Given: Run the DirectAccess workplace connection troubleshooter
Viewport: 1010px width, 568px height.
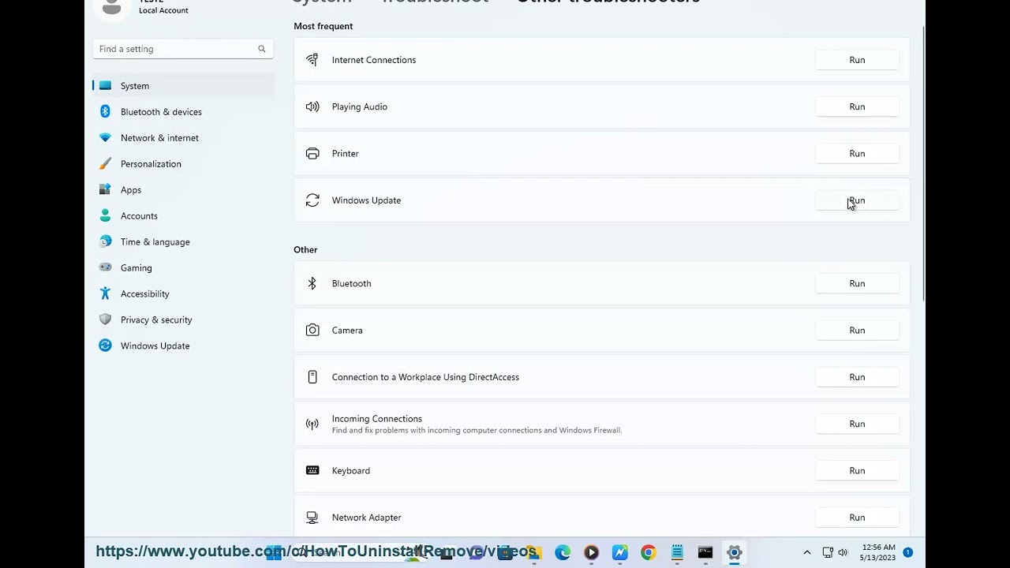Looking at the screenshot, I should point(857,377).
